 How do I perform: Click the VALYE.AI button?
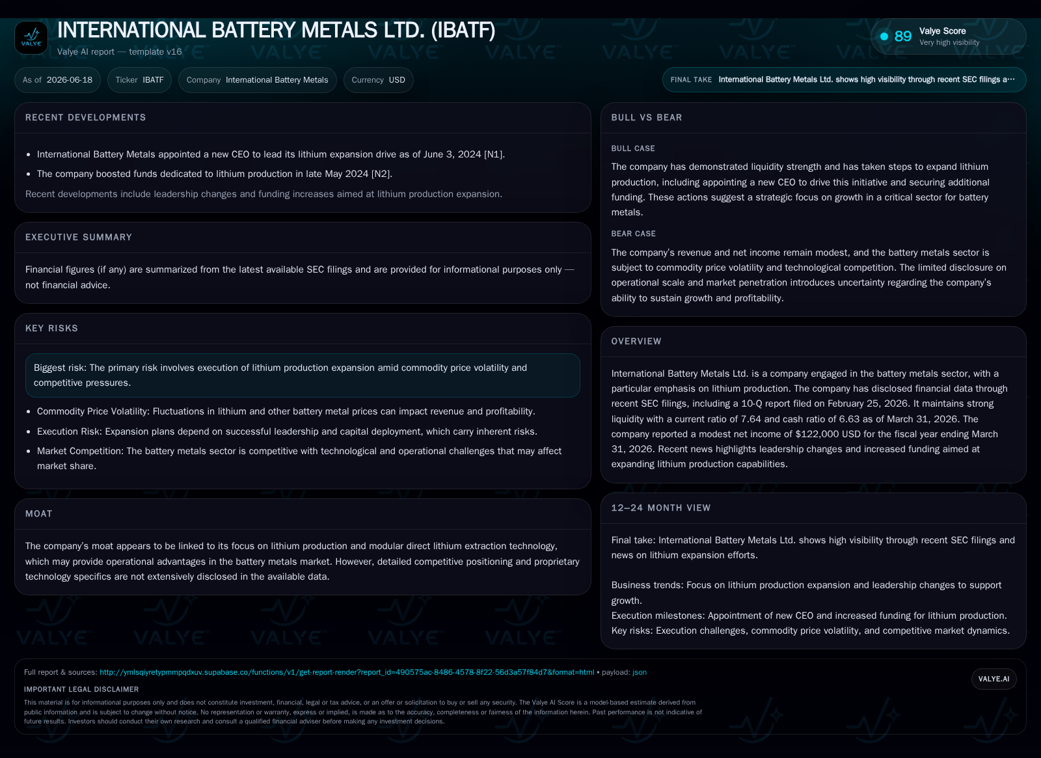click(994, 679)
